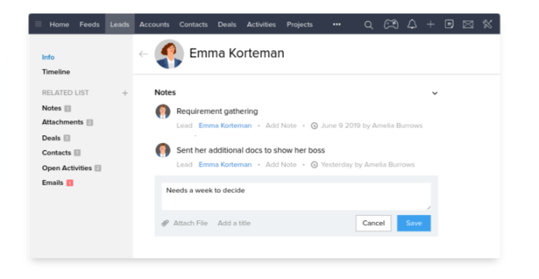Open the Feeds tab
Image resolution: width=539 pixels, height=279 pixels.
[89, 24]
